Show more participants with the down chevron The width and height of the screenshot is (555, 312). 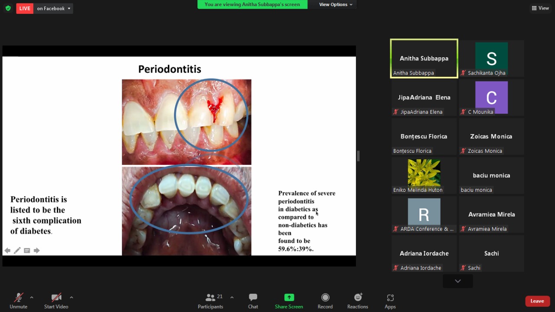click(x=458, y=281)
